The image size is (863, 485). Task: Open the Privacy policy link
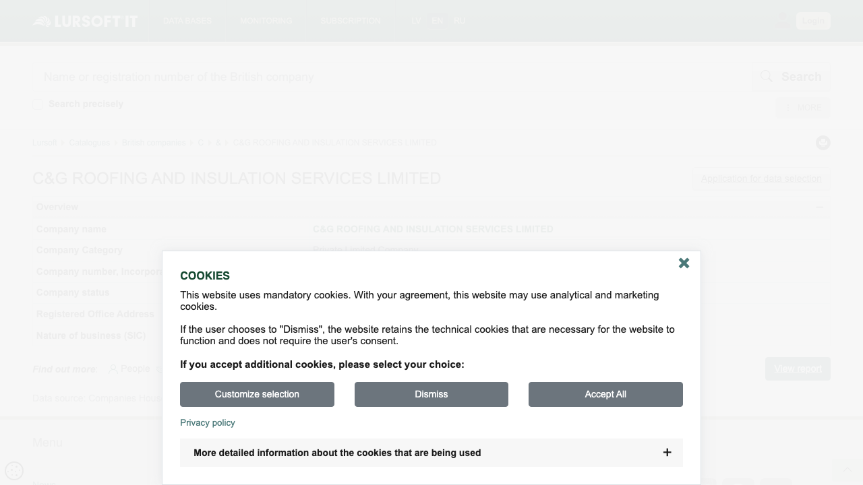(207, 422)
